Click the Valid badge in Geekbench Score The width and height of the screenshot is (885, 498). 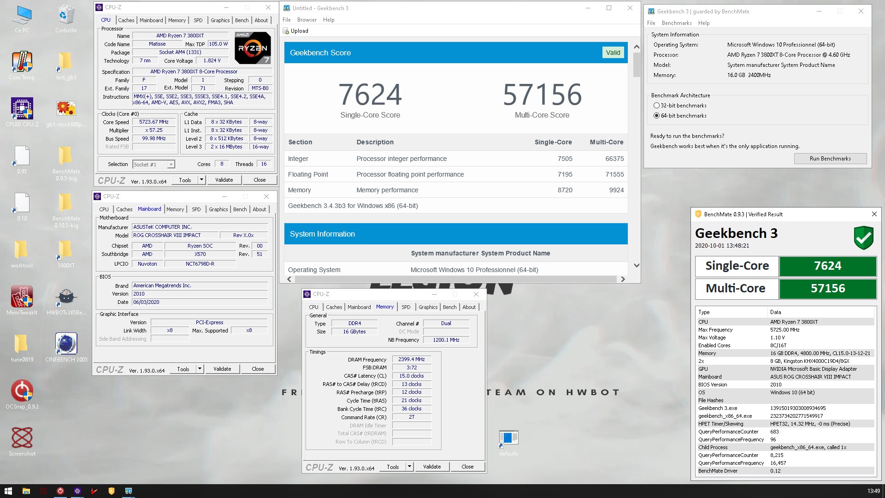(613, 53)
